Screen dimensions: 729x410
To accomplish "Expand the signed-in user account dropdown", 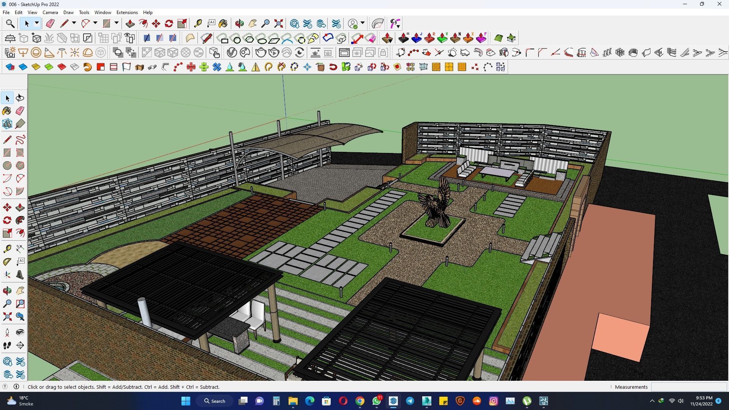I will (x=363, y=24).
